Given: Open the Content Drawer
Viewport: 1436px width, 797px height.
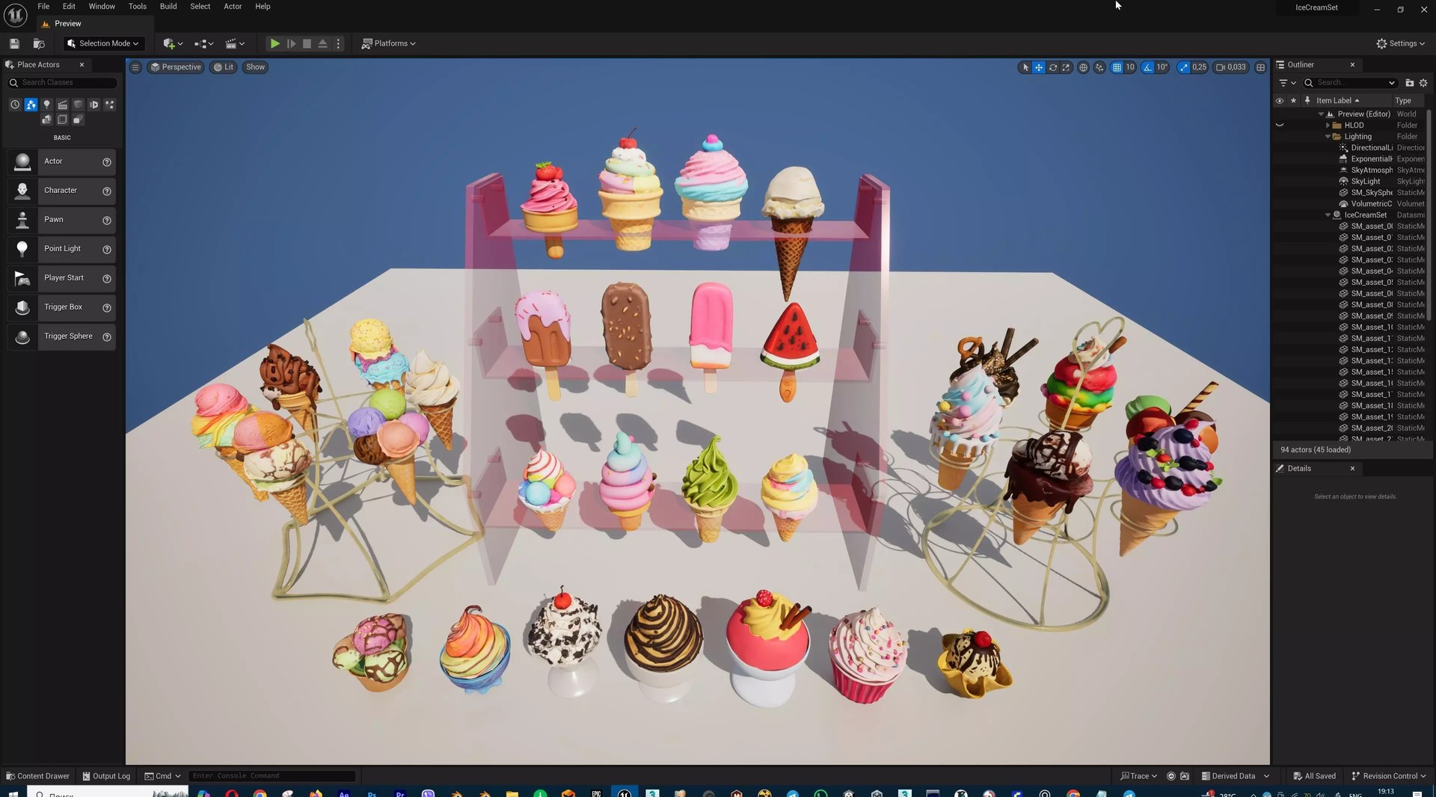Looking at the screenshot, I should click(37, 776).
